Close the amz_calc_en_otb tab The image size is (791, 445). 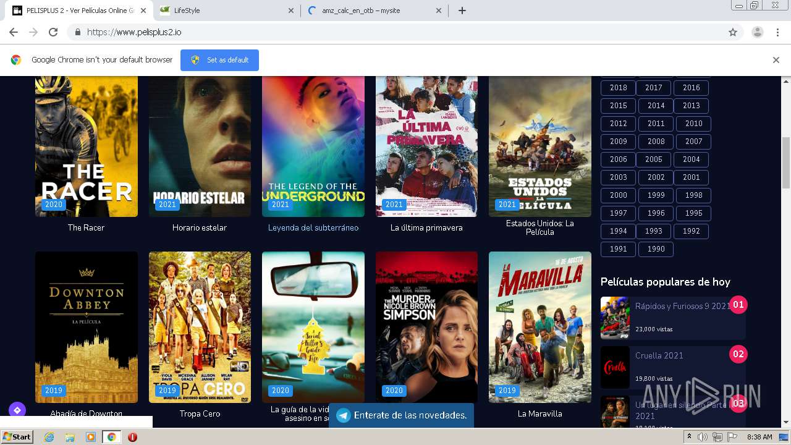coord(439,11)
